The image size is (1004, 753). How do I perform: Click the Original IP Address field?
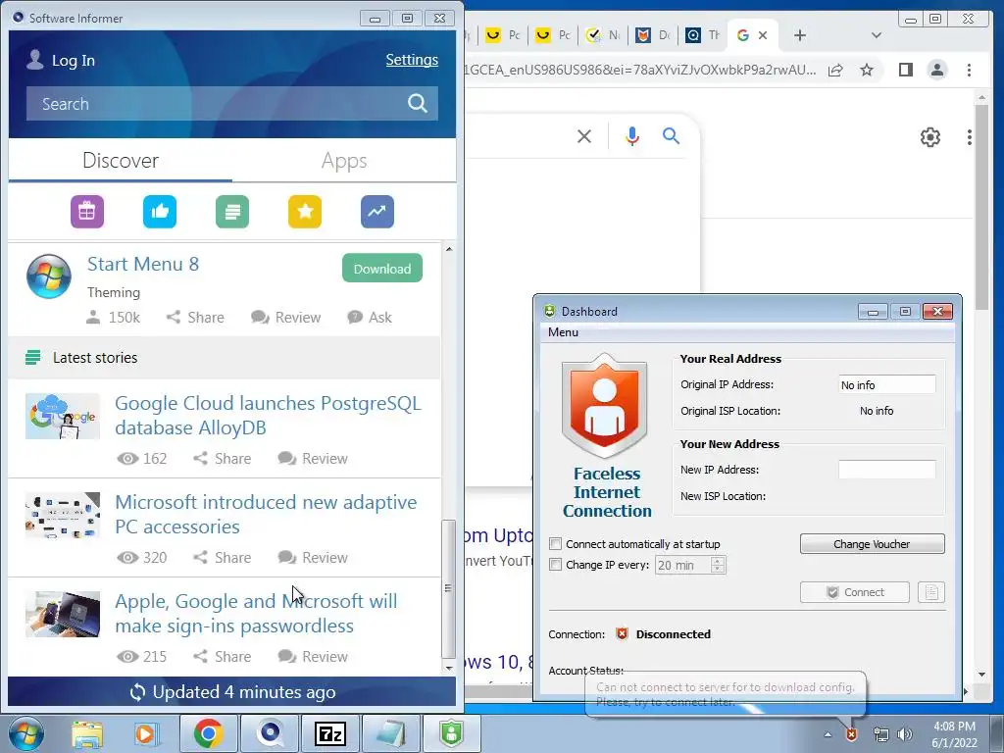[886, 384]
